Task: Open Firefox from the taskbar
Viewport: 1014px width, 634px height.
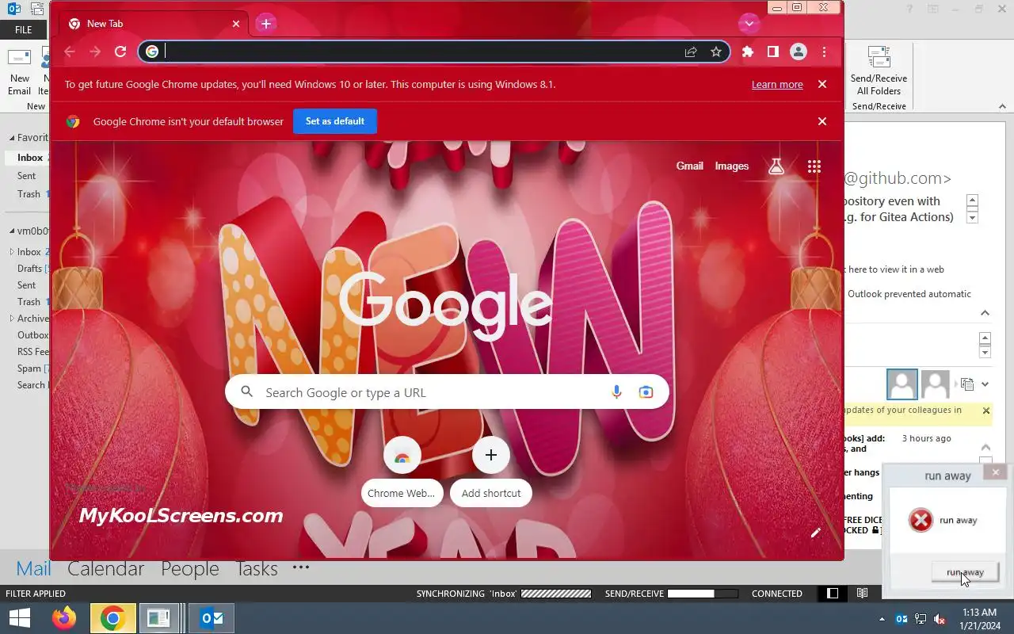Action: 64,618
